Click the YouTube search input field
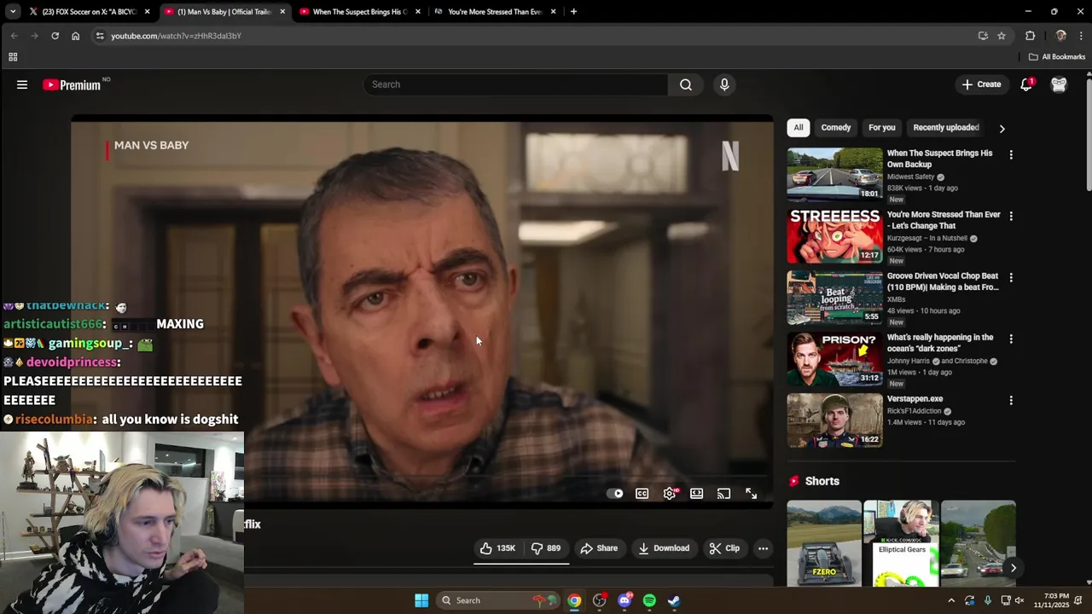The image size is (1092, 614). click(515, 84)
